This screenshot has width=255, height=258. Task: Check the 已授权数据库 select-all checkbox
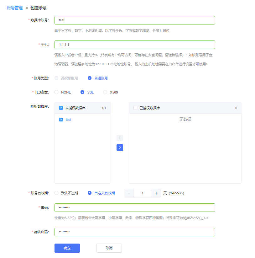[135, 108]
